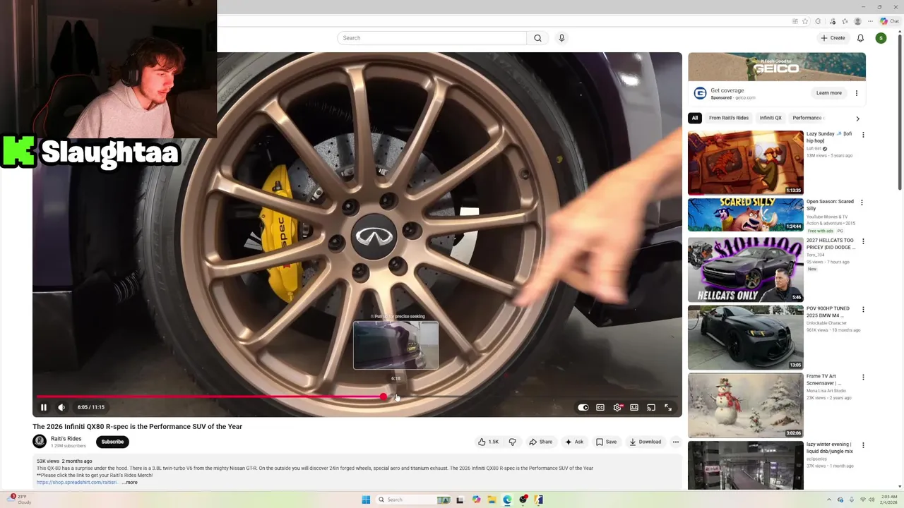This screenshot has height=508, width=904.
Task: Open the Create button
Action: click(833, 38)
